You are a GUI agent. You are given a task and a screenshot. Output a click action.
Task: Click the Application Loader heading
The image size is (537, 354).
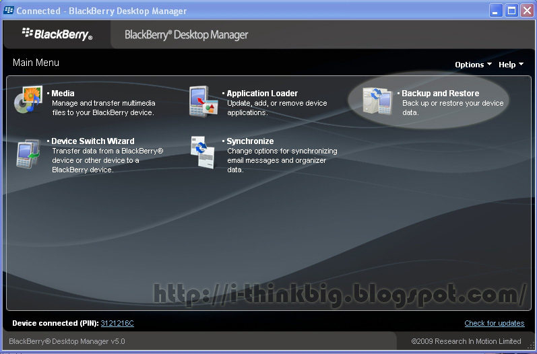click(262, 93)
